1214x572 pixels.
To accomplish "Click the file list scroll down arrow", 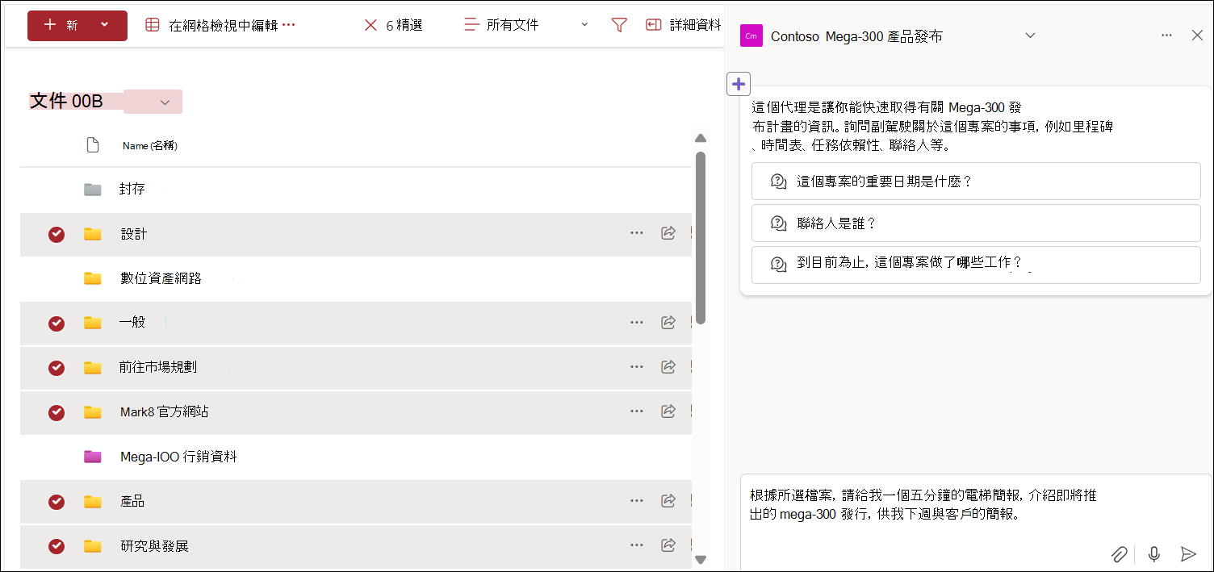I will [701, 559].
